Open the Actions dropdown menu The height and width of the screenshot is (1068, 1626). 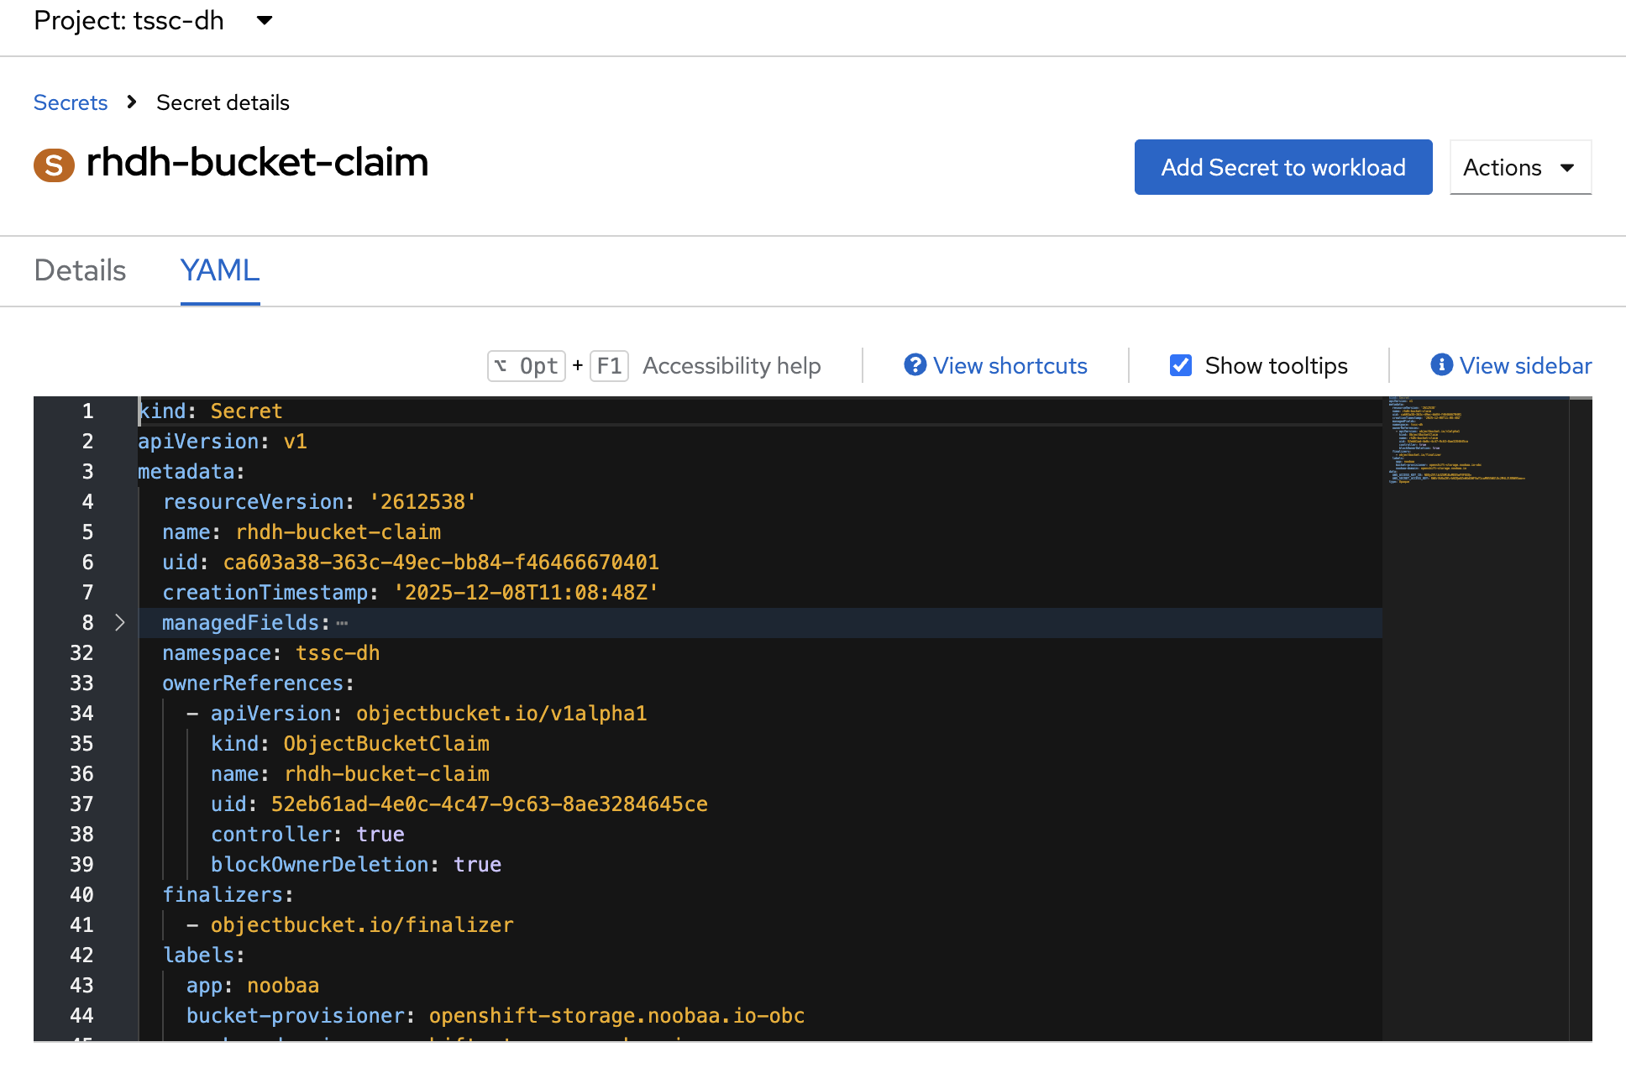(x=1519, y=167)
